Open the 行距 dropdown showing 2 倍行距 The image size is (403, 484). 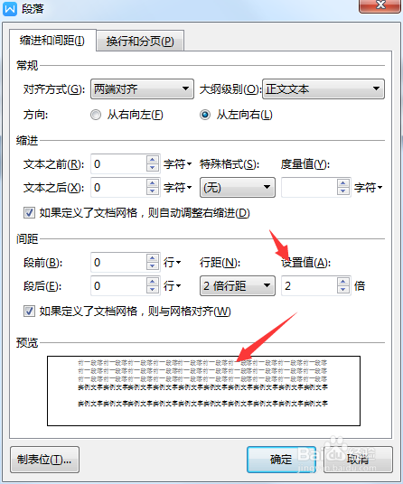coord(238,286)
